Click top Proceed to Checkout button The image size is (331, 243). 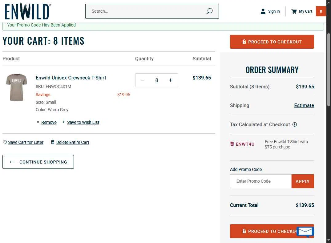(x=272, y=42)
